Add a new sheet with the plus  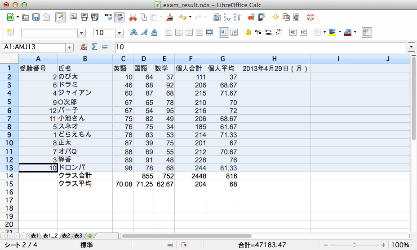[90, 236]
